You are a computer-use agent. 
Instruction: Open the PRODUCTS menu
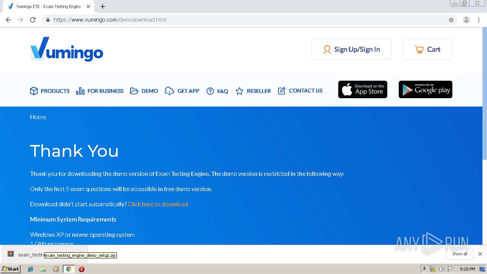pyautogui.click(x=50, y=91)
